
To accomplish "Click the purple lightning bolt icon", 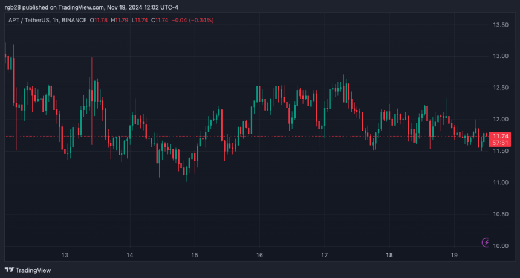I will coord(486,242).
